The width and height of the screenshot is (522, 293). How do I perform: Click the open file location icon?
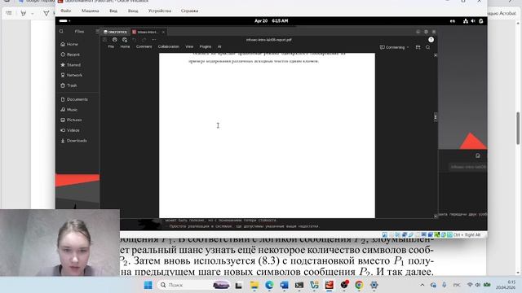(x=418, y=47)
